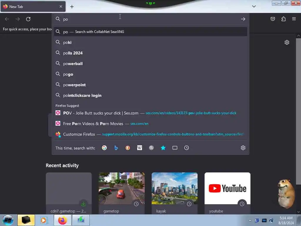This screenshot has width=301, height=226.
Task: Search this time with DuckDuckGo
Action: point(128,148)
